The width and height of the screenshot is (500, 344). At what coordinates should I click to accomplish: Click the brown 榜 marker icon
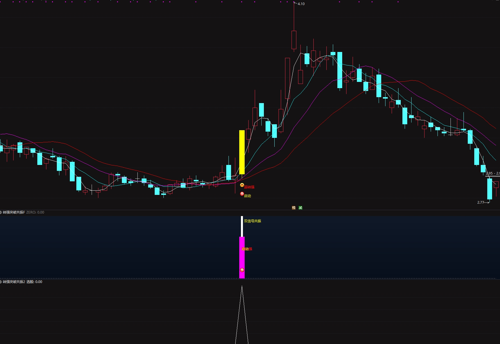[294, 208]
